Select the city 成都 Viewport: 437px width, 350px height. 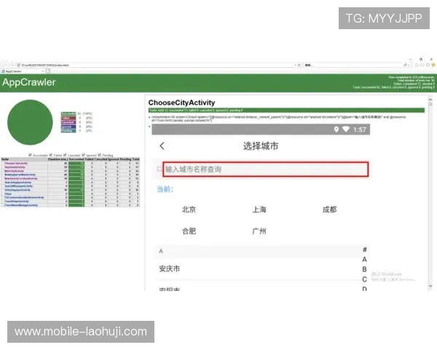coord(330,209)
